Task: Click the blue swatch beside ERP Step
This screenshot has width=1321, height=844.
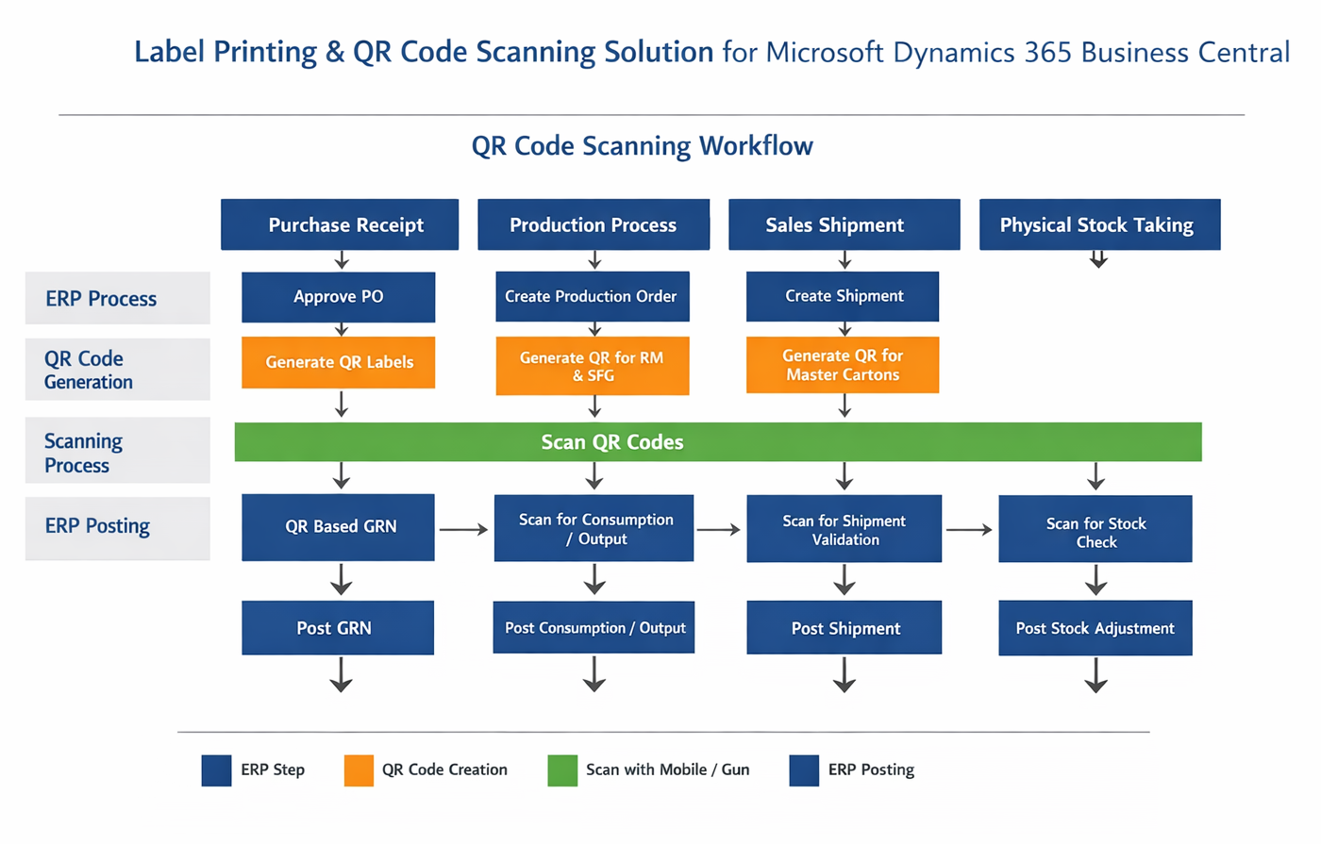Action: point(217,770)
